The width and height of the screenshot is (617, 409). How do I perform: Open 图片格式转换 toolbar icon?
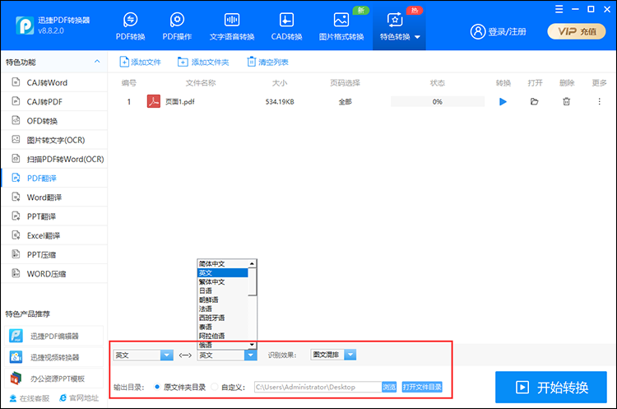pyautogui.click(x=341, y=26)
